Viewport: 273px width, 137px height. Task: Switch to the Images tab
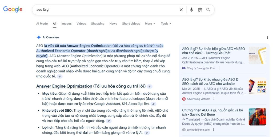(66, 23)
